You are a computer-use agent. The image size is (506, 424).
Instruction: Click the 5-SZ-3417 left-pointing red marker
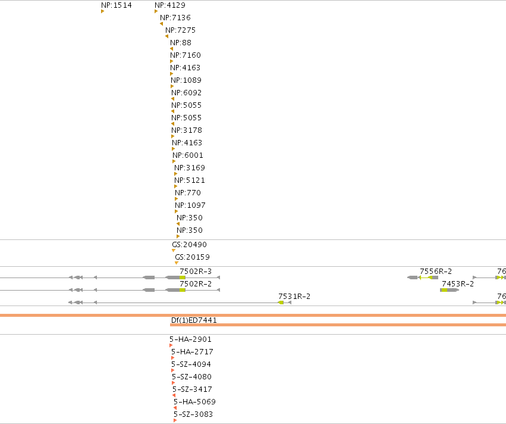174,395
